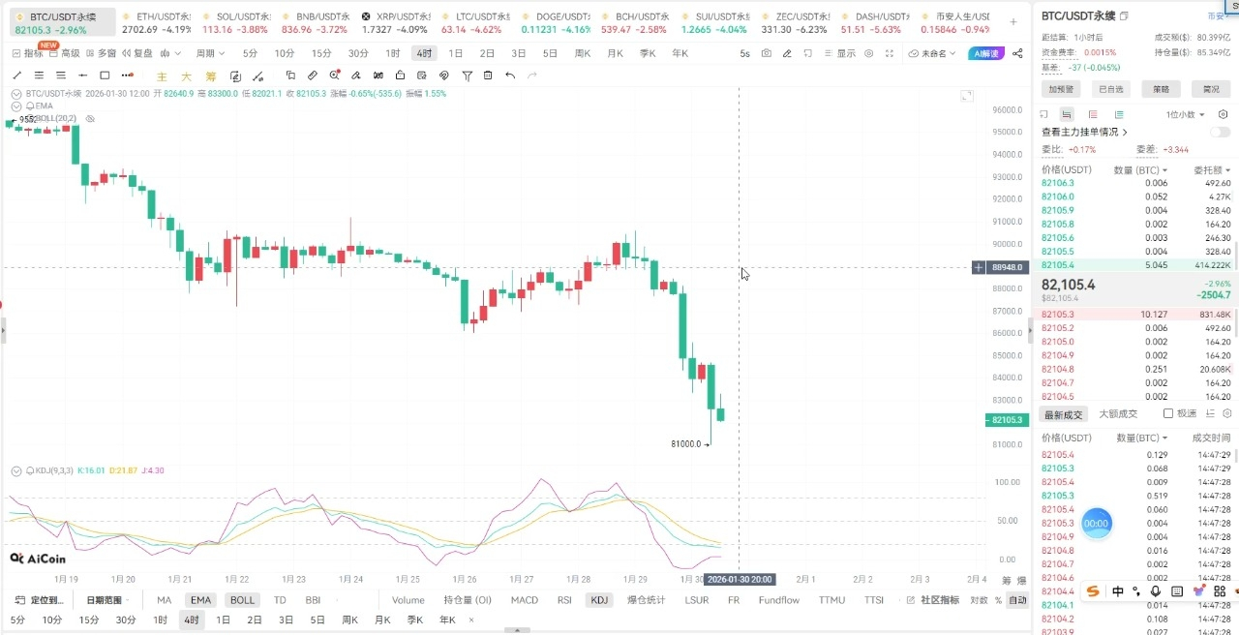The width and height of the screenshot is (1239, 635).
Task: Hide the BOLL indicator with eye icon
Action: [x=90, y=119]
